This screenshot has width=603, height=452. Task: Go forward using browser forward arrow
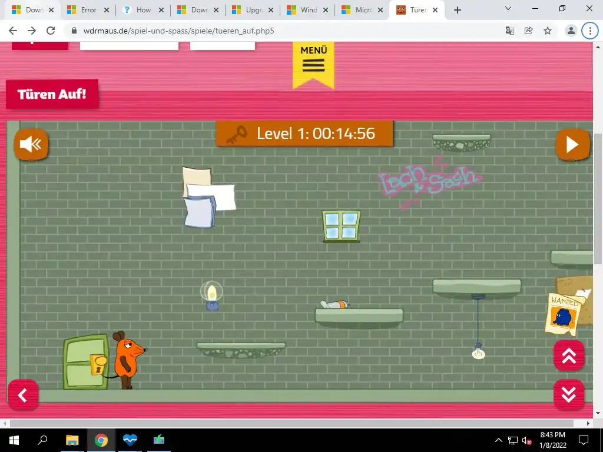pyautogui.click(x=32, y=31)
